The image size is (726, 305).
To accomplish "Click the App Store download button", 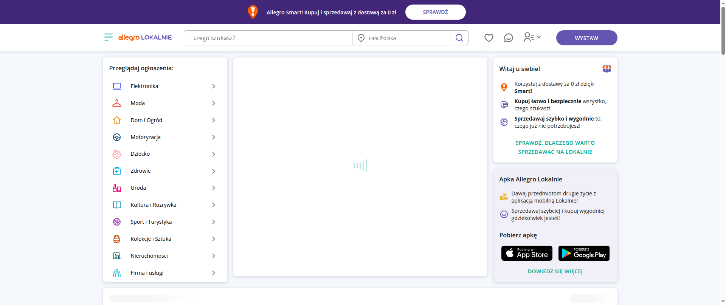I will click(x=527, y=253).
